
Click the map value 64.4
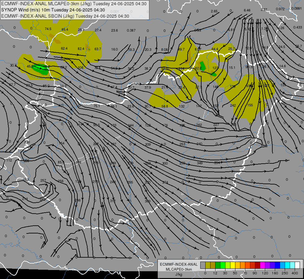click(215, 49)
